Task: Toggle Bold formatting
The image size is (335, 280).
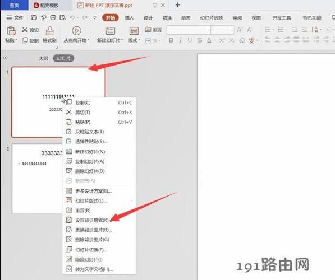Action: [x=171, y=40]
